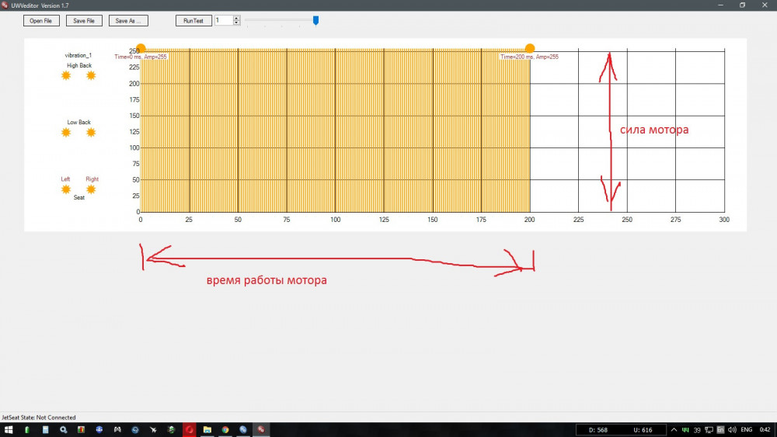Click the red Left label
Screen dimensions: 777x437
65,179
